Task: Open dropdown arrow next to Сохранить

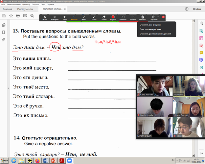Action: click(158, 16)
